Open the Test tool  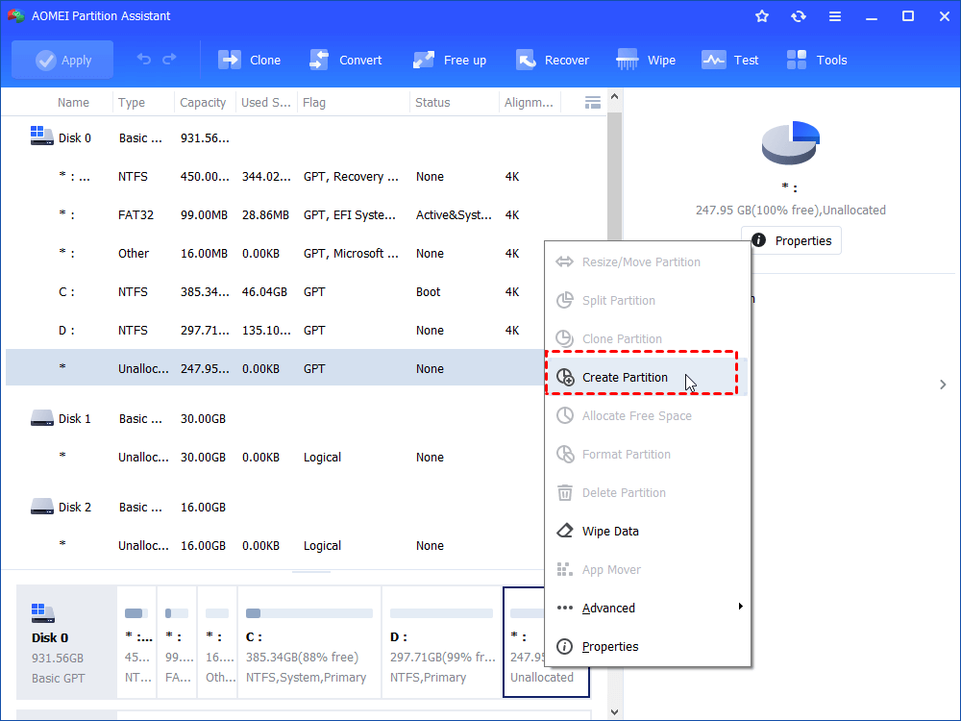(x=730, y=59)
